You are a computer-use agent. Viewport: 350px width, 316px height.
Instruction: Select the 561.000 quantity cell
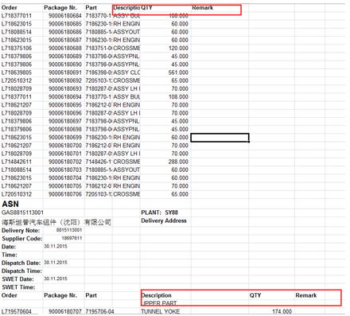(x=178, y=72)
